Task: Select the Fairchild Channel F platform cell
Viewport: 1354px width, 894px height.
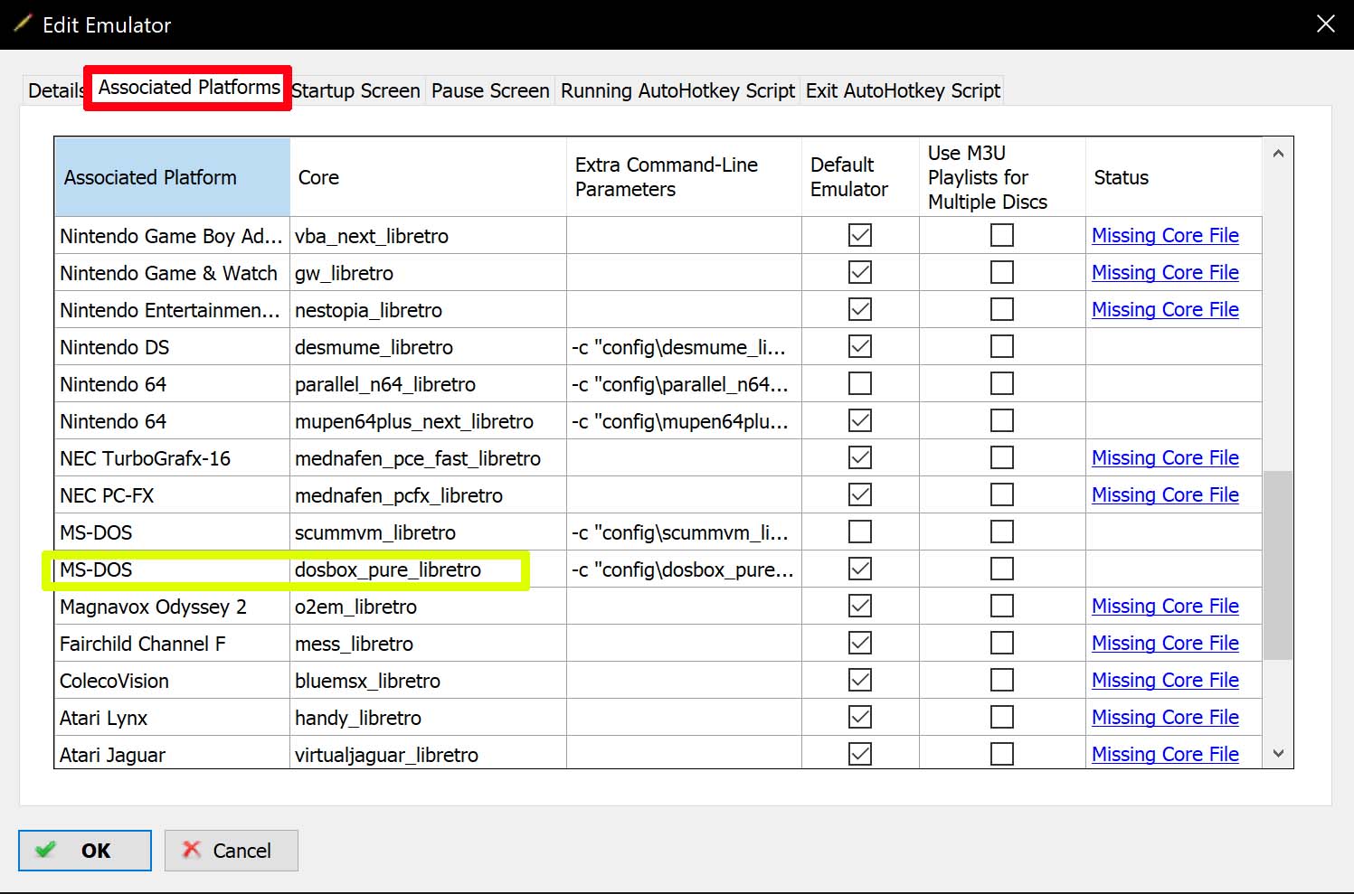Action: [172, 644]
